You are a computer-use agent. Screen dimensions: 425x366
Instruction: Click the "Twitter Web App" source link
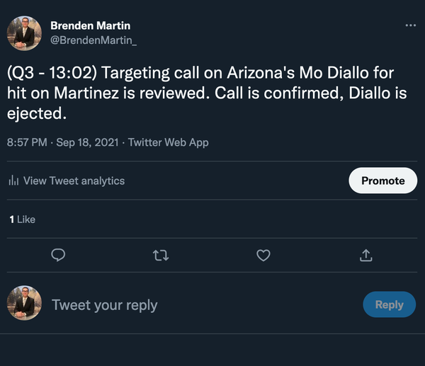167,142
